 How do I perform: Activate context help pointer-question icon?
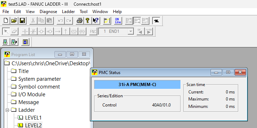tap(96, 20)
